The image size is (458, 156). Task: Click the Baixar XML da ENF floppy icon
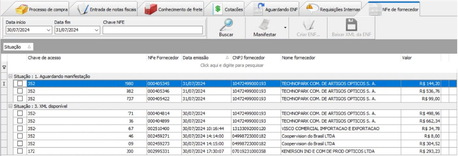pyautogui.click(x=352, y=25)
